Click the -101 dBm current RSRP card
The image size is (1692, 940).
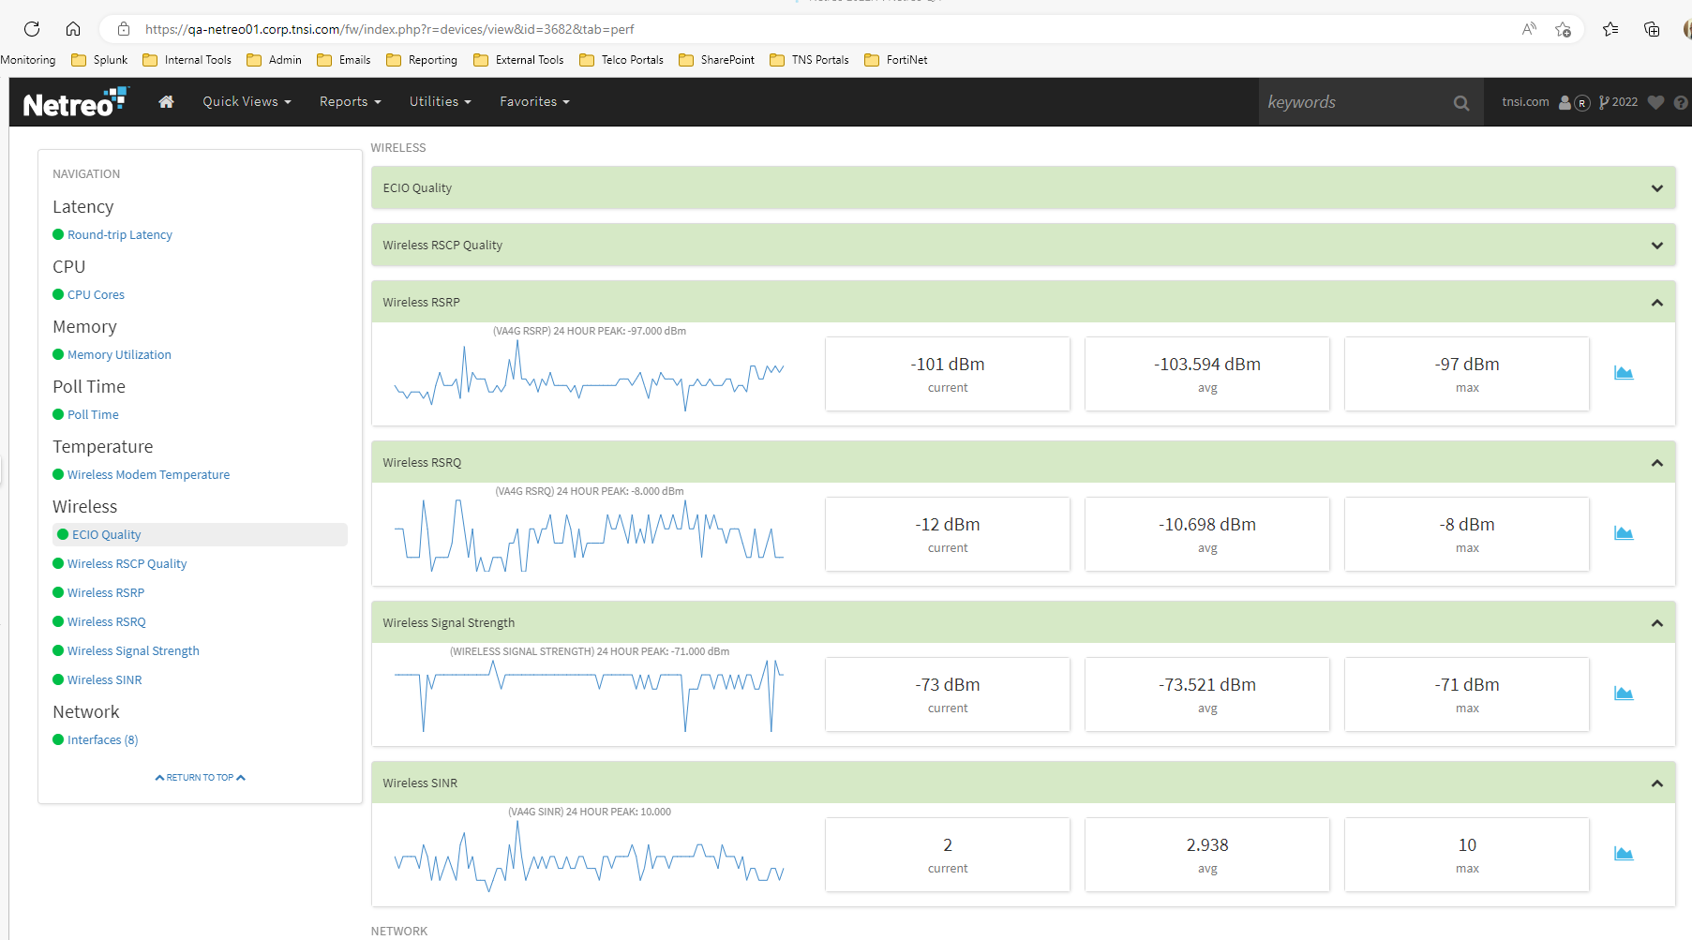pyautogui.click(x=948, y=374)
